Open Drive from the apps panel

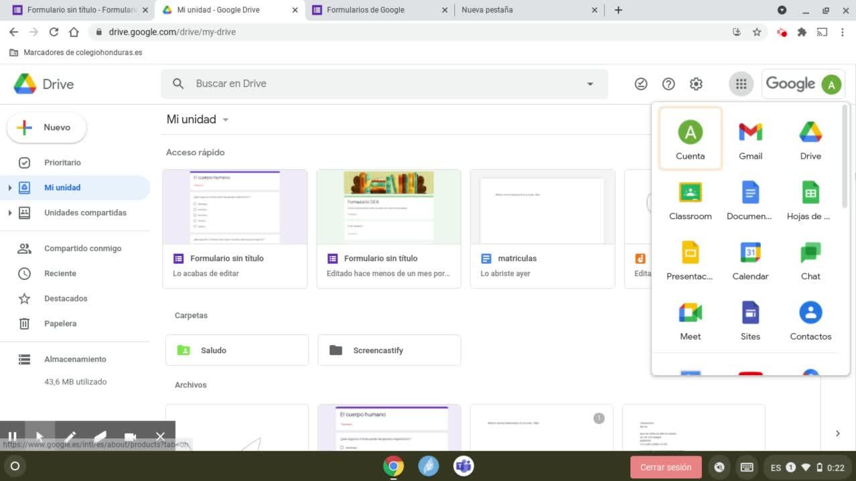[x=810, y=139]
